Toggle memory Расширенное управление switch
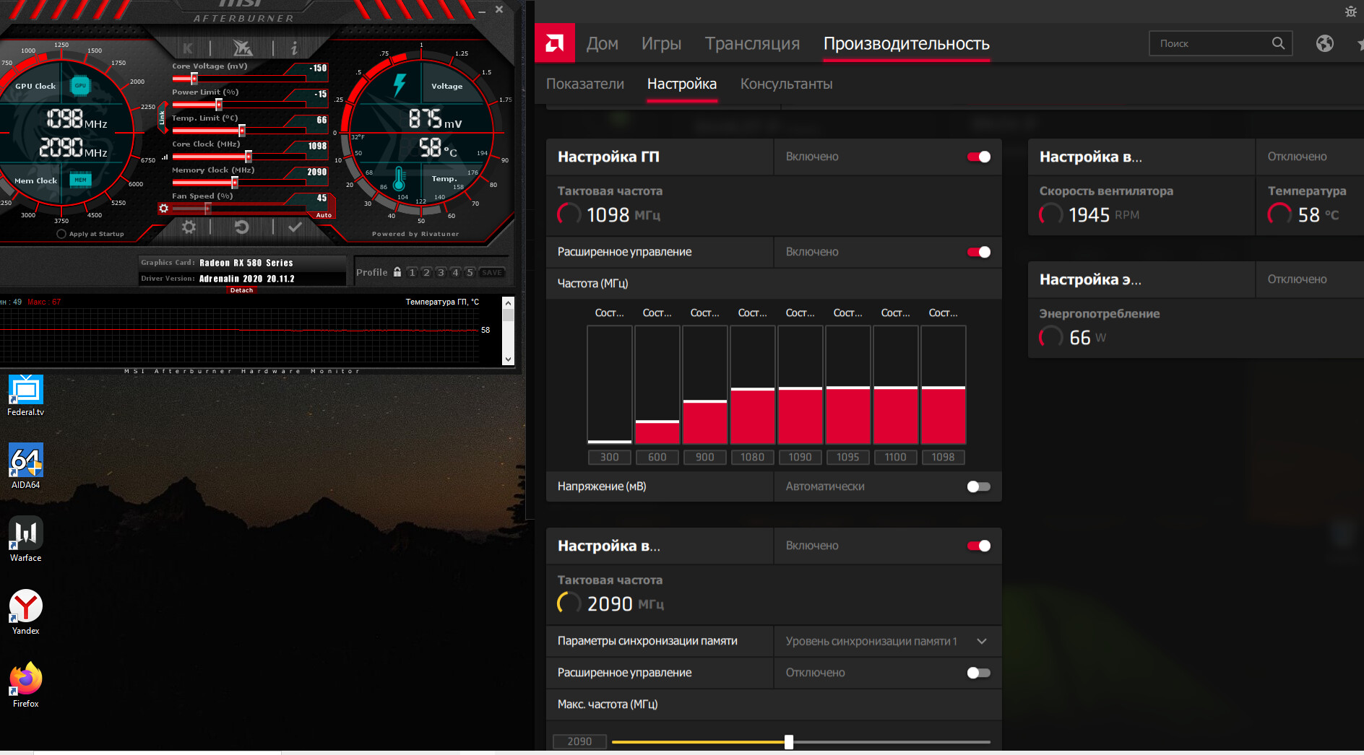This screenshot has height=755, width=1364. click(x=979, y=673)
